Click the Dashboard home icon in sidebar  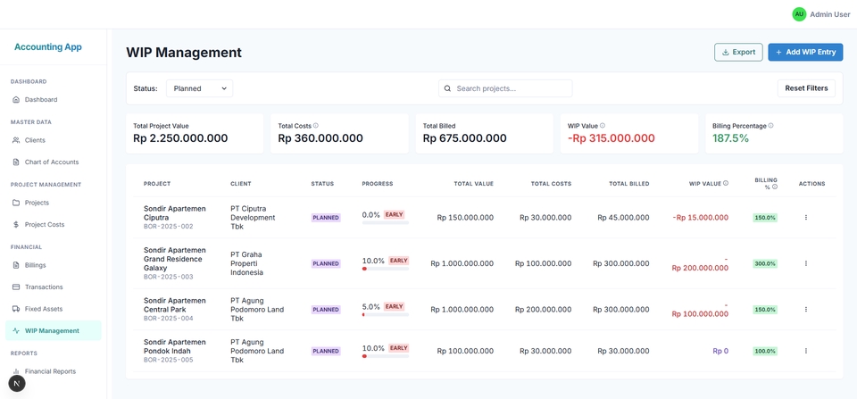coord(16,100)
